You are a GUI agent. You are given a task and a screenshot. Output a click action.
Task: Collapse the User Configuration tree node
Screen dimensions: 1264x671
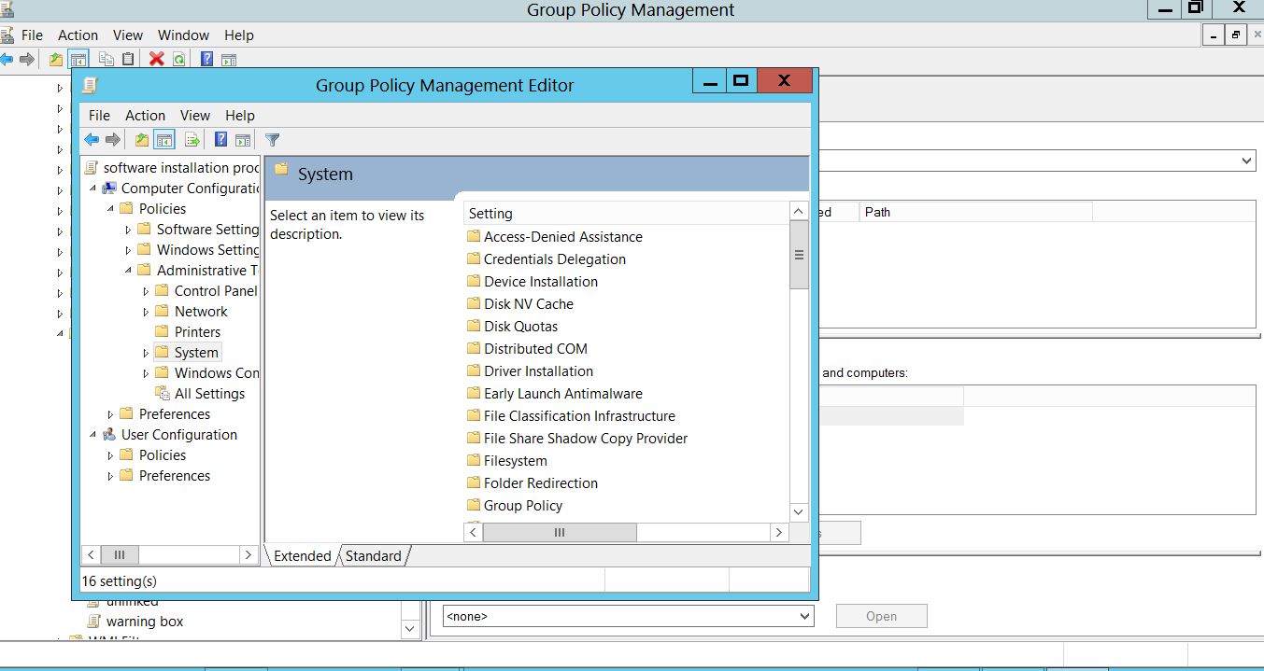(93, 435)
